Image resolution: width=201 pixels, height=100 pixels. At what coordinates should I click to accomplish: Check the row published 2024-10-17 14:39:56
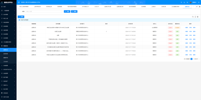[x=20, y=32]
